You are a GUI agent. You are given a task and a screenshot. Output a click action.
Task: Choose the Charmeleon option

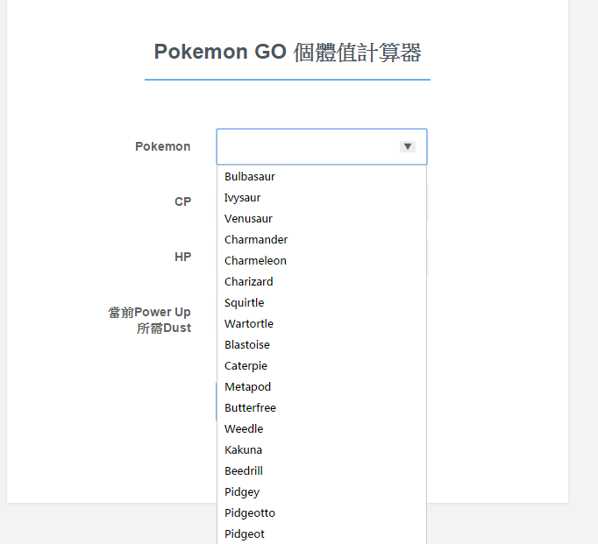click(x=255, y=261)
